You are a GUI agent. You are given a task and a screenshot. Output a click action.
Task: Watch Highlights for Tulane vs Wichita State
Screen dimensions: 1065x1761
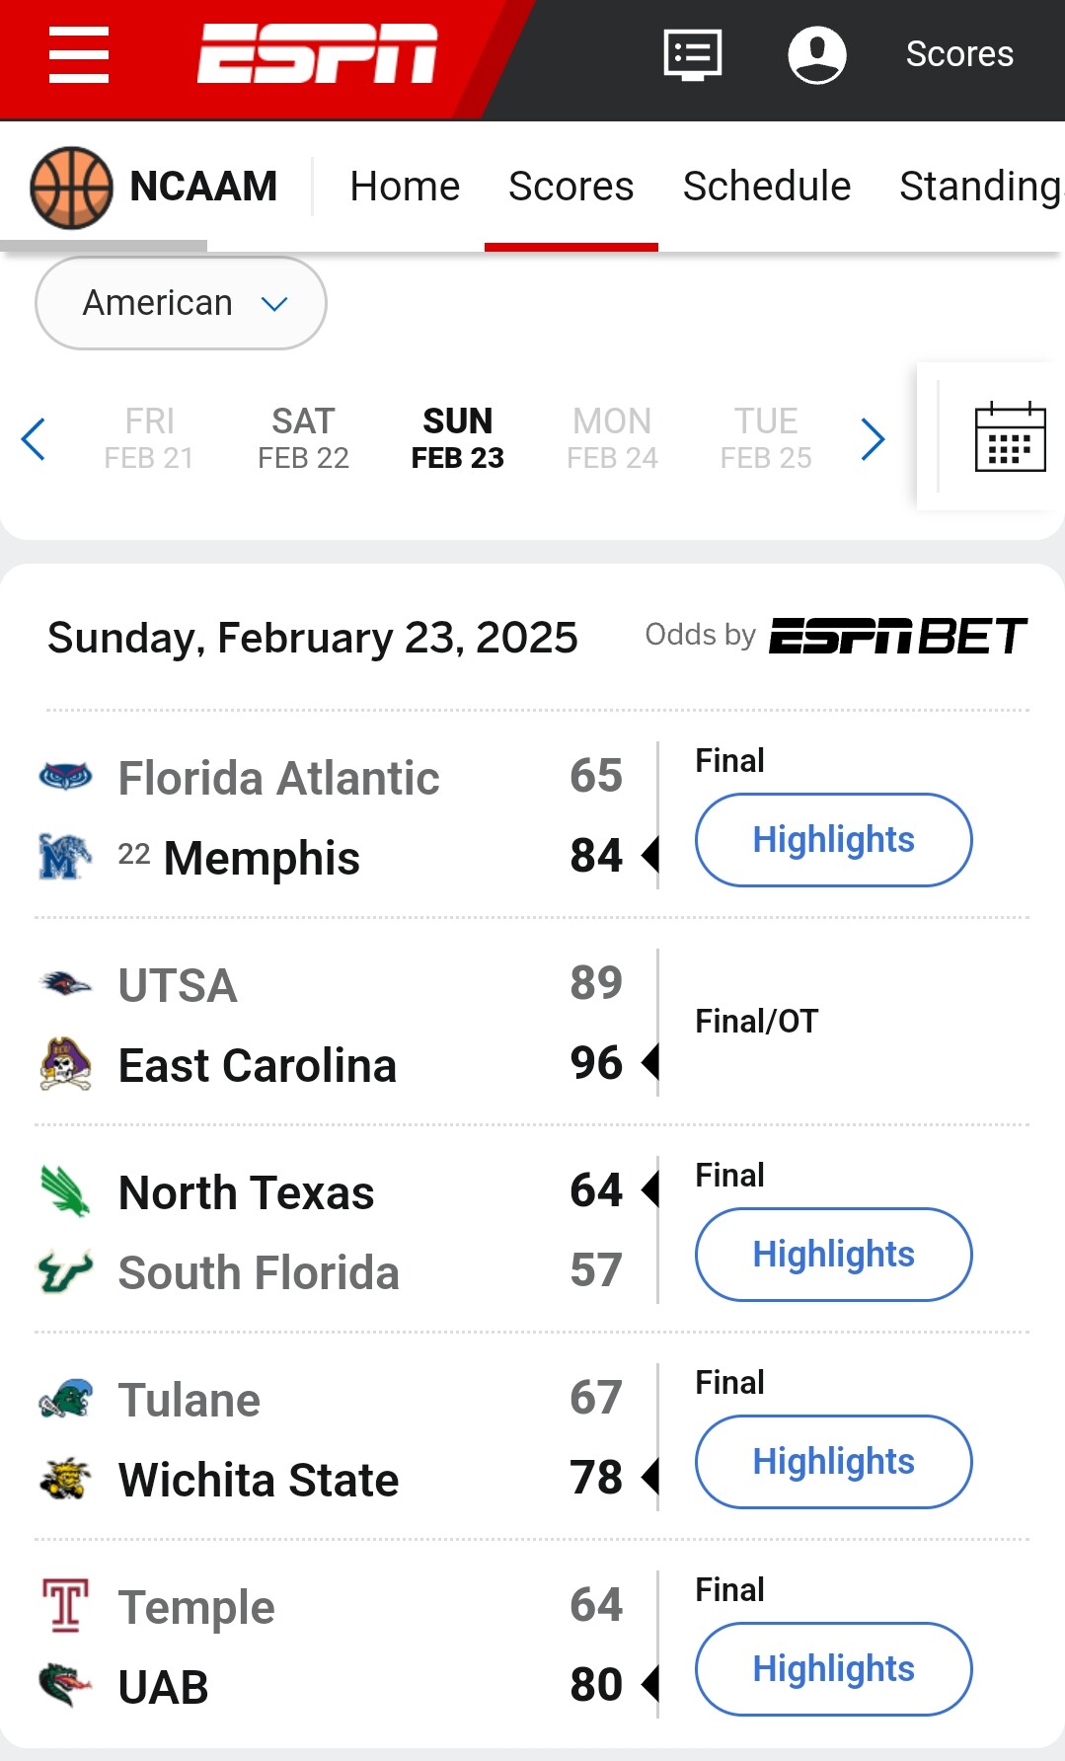[x=833, y=1462]
